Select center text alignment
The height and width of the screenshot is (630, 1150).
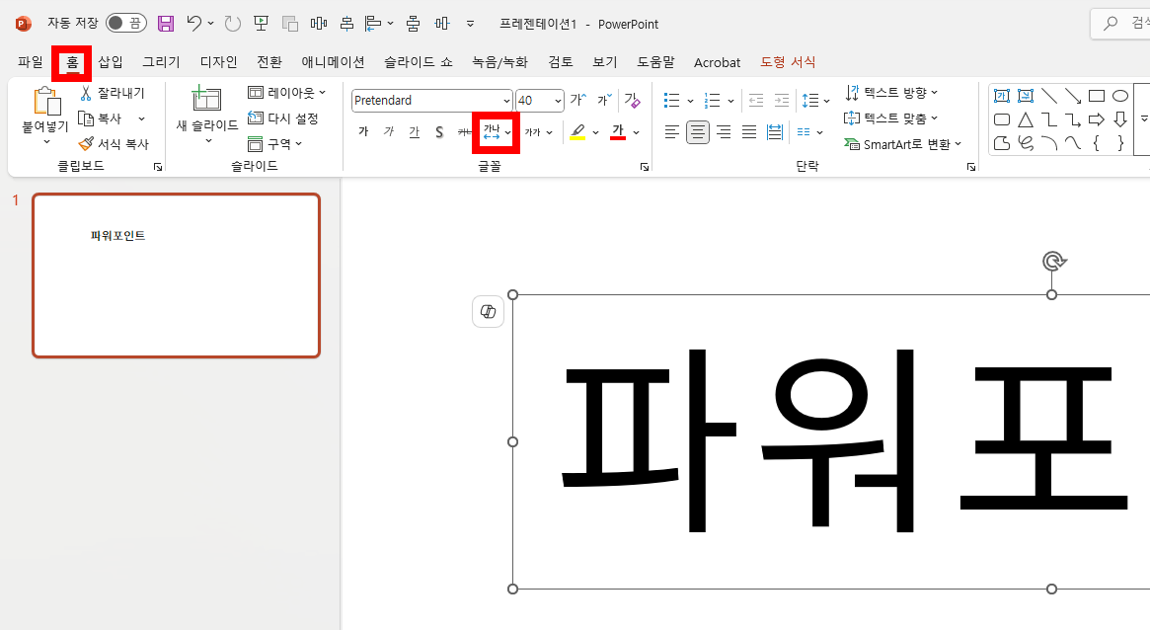[698, 132]
